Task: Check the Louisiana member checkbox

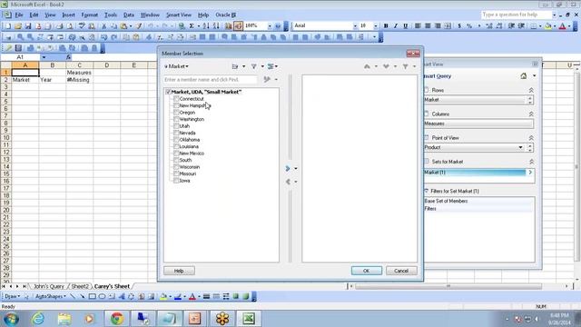Action: 176,146
